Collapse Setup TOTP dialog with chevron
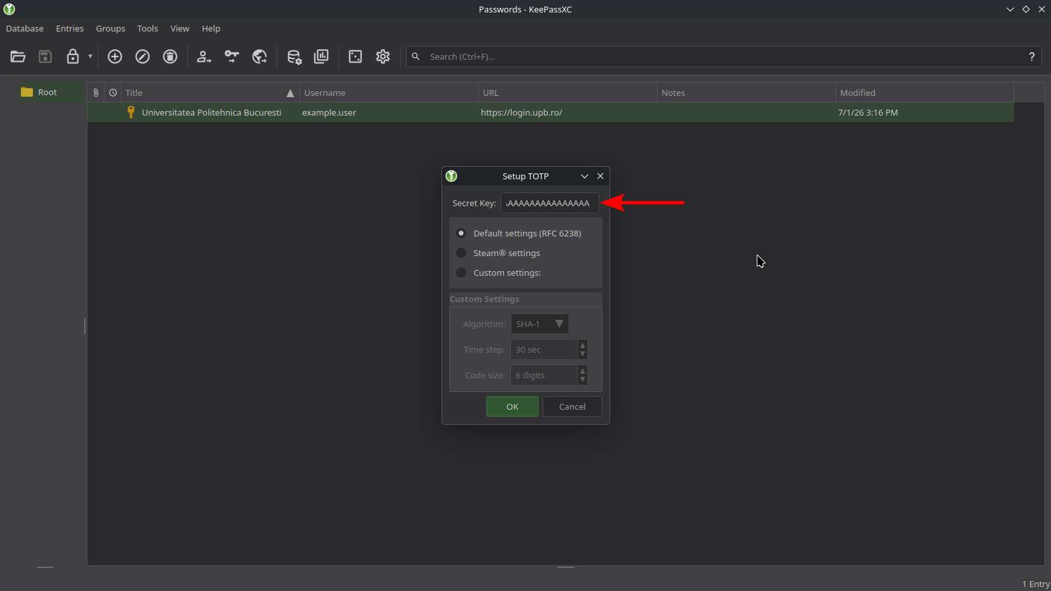The height and width of the screenshot is (591, 1051). point(584,176)
